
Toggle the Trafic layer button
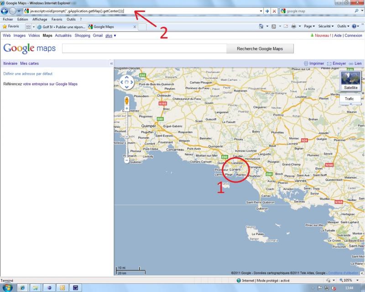point(349,99)
